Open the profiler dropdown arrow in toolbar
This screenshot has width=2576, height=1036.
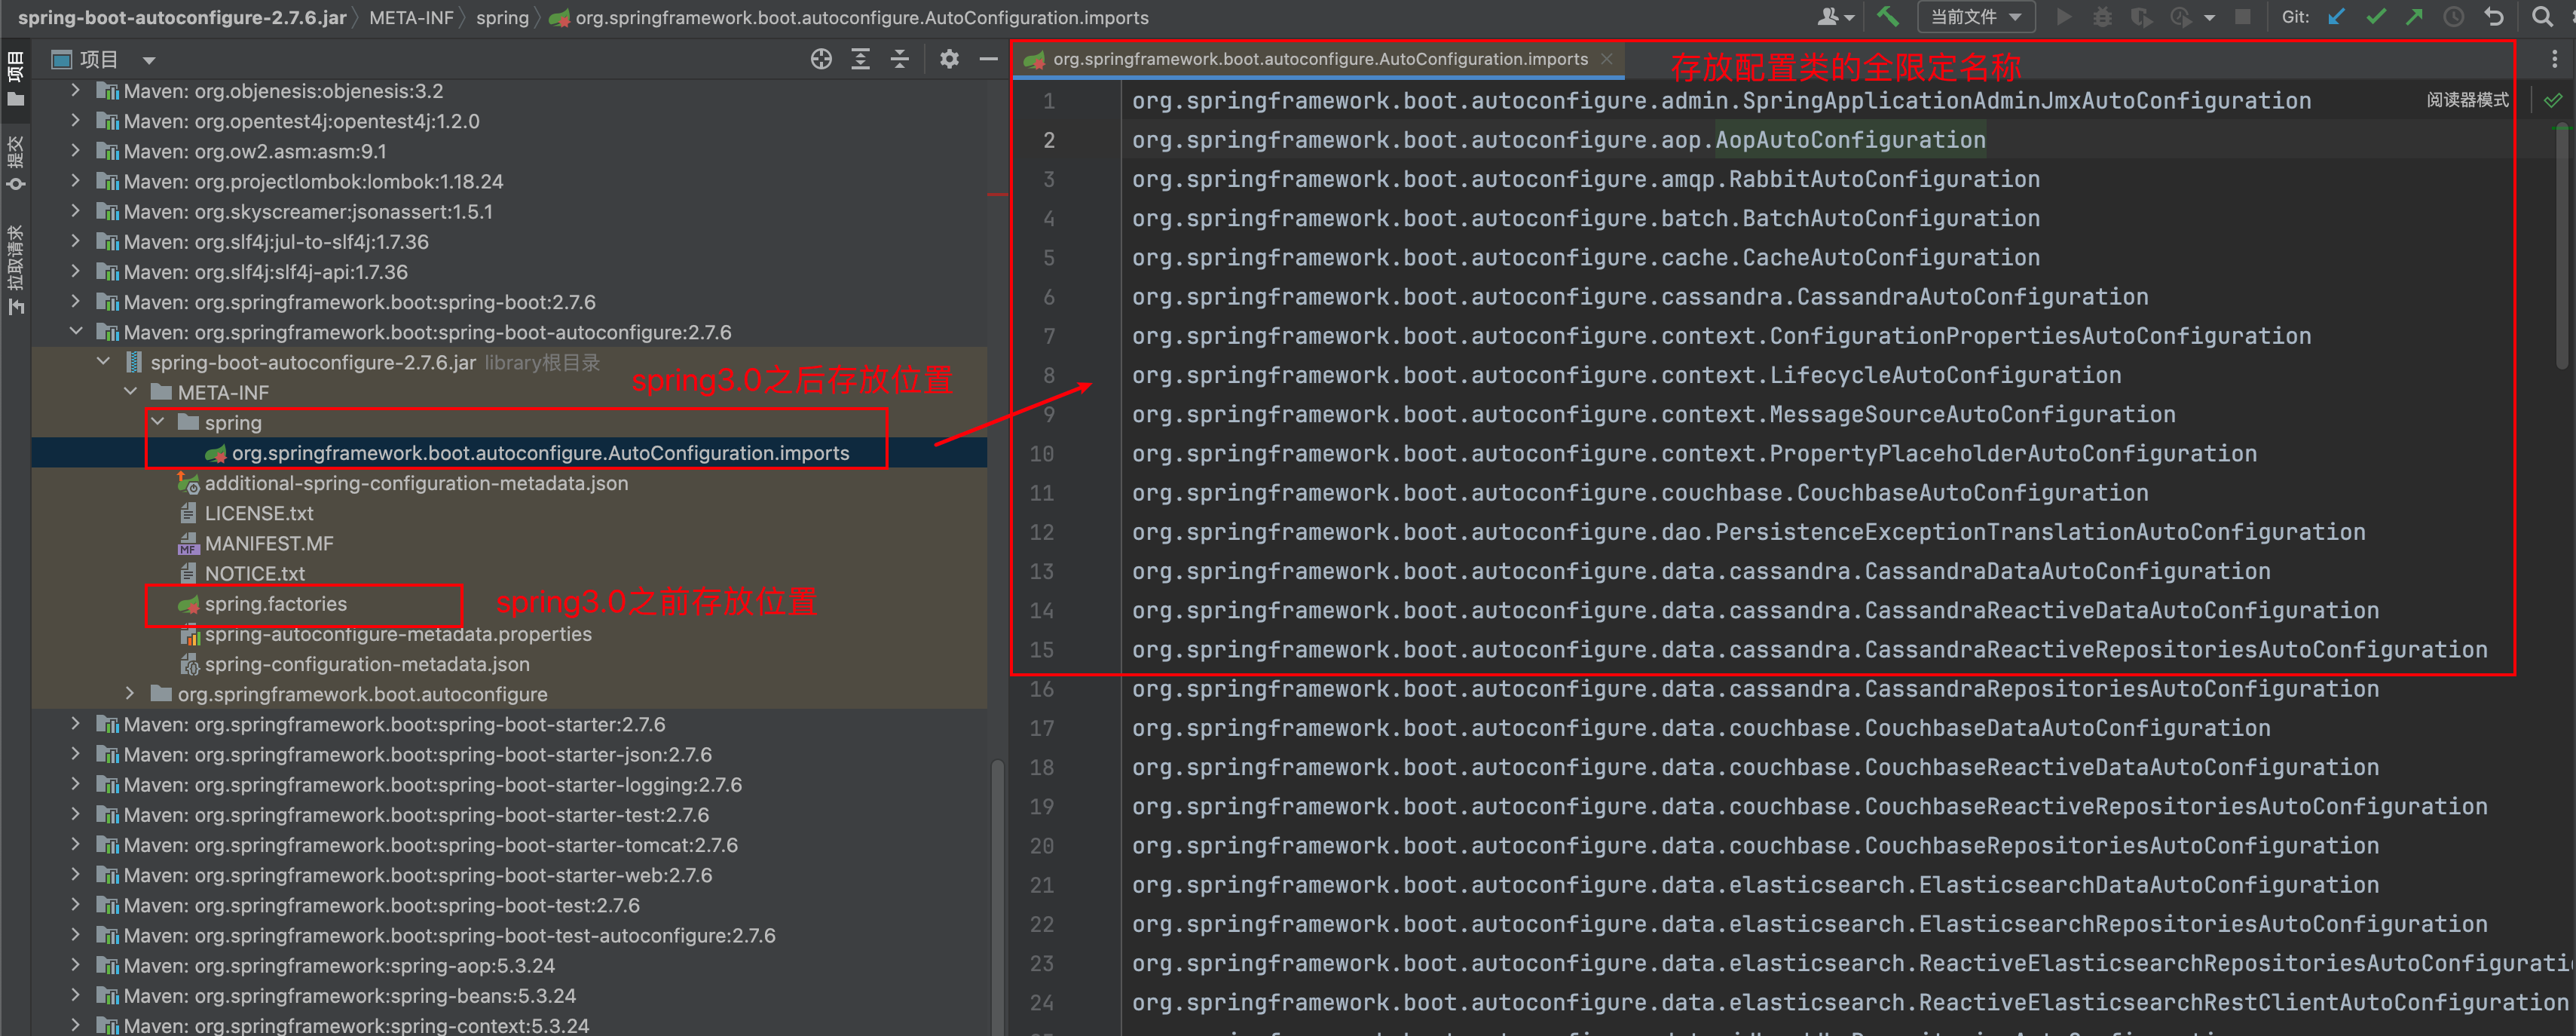(x=2209, y=18)
